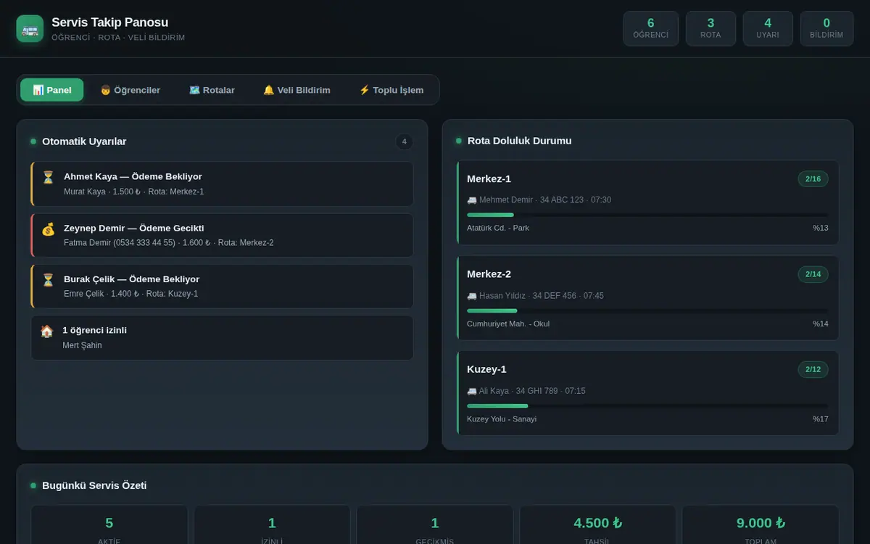The image size is (870, 544).
Task: Click the van icon beside Hasan Yıldız
Action: tap(472, 296)
